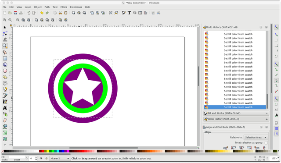Select the Spiral tool

point(5,83)
